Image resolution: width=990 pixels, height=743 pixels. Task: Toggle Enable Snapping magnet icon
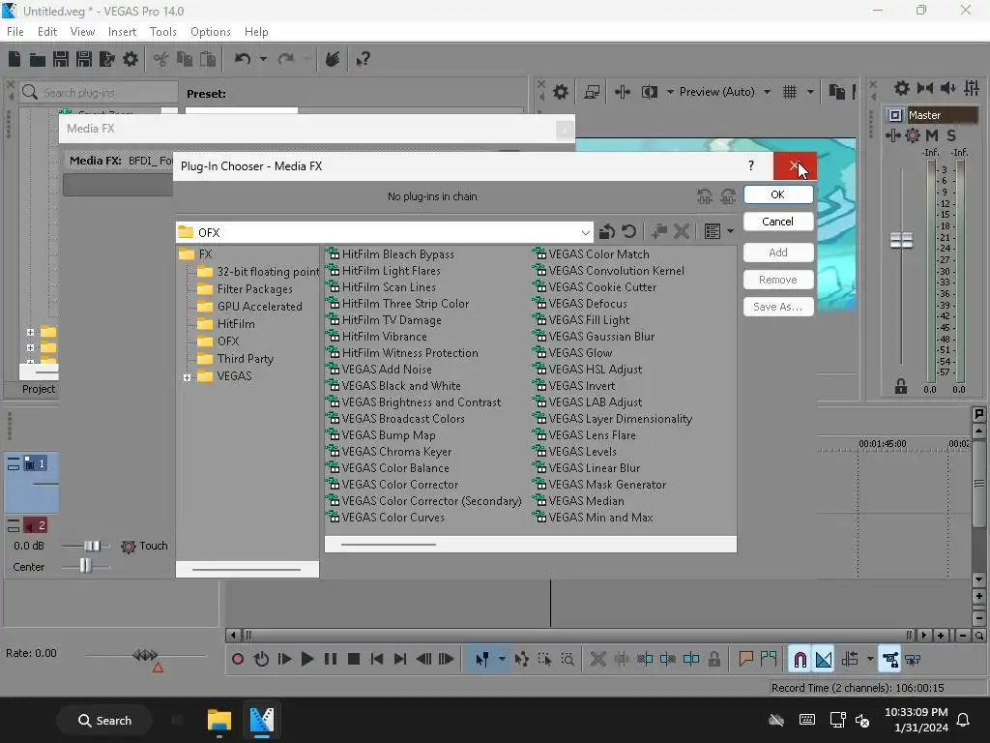800,660
